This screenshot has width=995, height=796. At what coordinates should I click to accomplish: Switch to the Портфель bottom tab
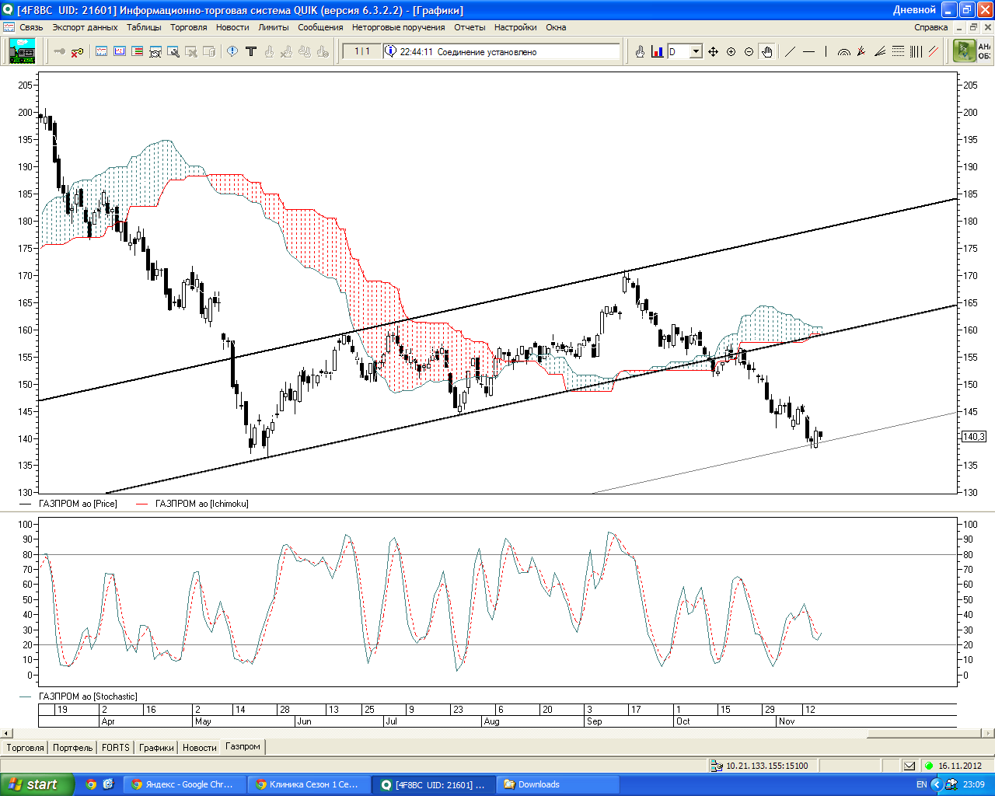(72, 748)
